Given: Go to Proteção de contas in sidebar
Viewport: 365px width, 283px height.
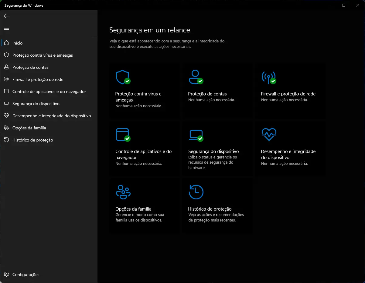Looking at the screenshot, I should (x=30, y=67).
